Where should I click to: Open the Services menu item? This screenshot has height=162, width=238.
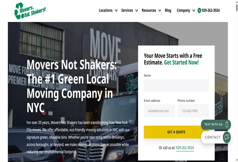(x=127, y=10)
